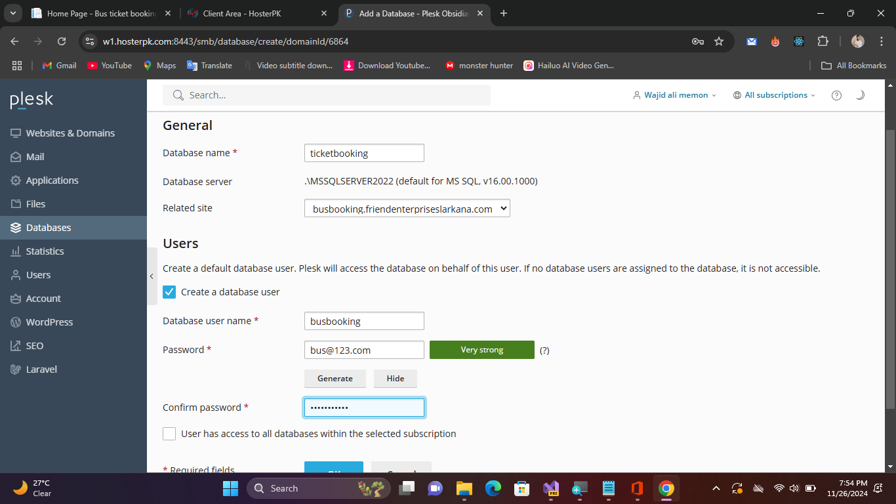The image size is (896, 504).
Task: Click the Generate password button
Action: 335,379
